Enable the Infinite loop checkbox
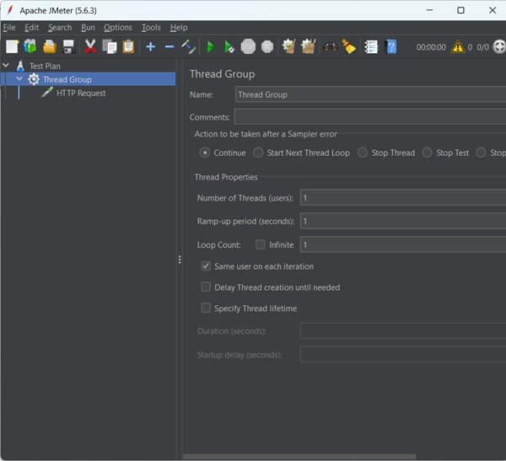 coord(261,245)
